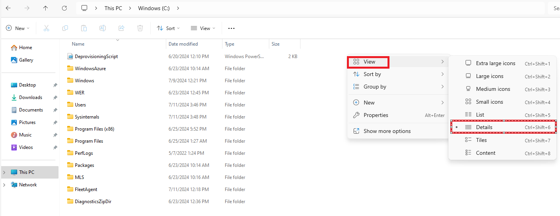Select Extra large icons view
560x216 pixels.
503,63
